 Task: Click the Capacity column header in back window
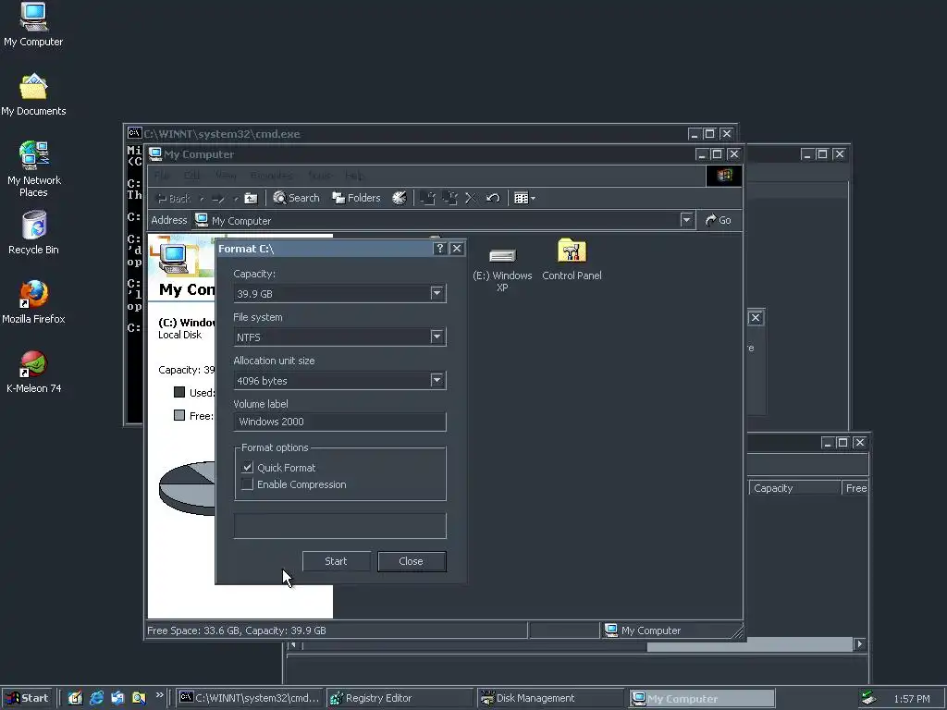(x=794, y=488)
